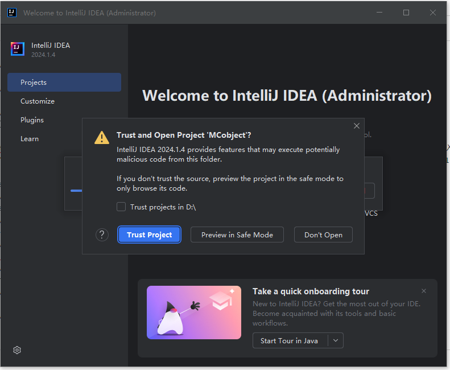450x370 pixels.
Task: Start Tour in Java
Action: click(289, 340)
